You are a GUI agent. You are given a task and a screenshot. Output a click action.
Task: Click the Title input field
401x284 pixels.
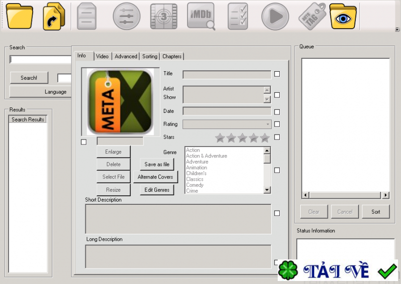[x=227, y=75]
